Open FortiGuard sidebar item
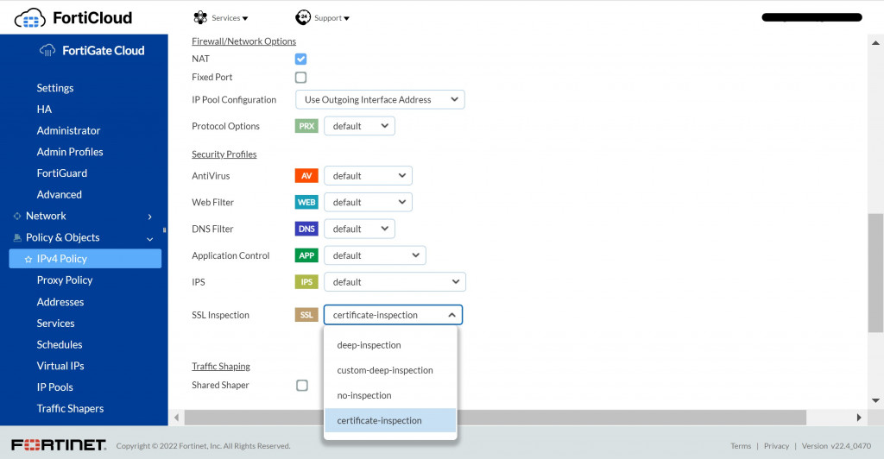884x459 pixels. (x=62, y=173)
